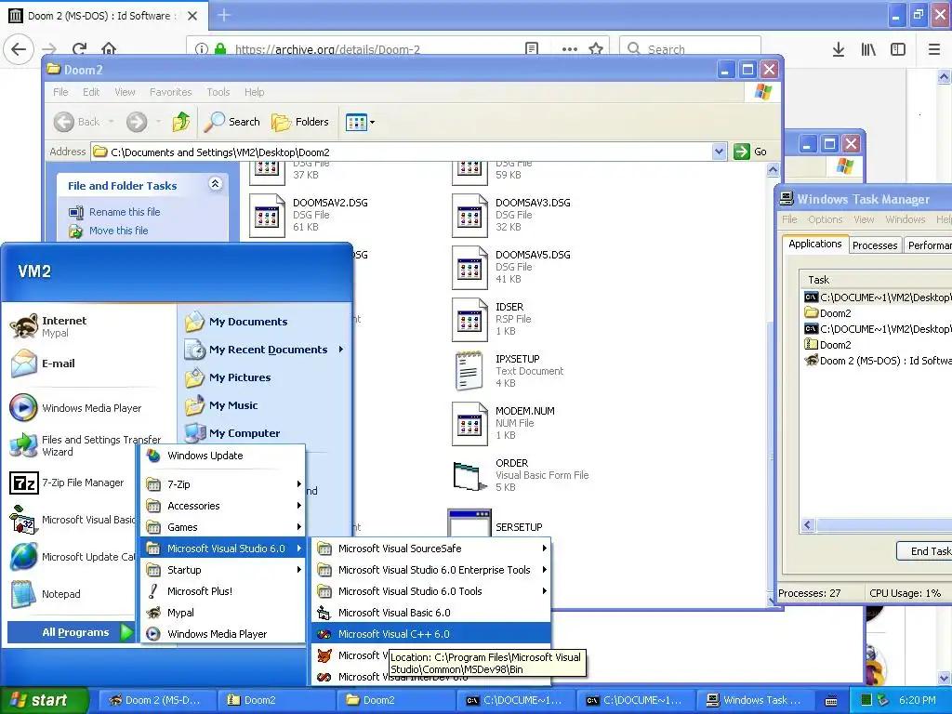Screen dimensions: 952x714
Task: Click the Explorer Search toolbar button
Action: (231, 122)
